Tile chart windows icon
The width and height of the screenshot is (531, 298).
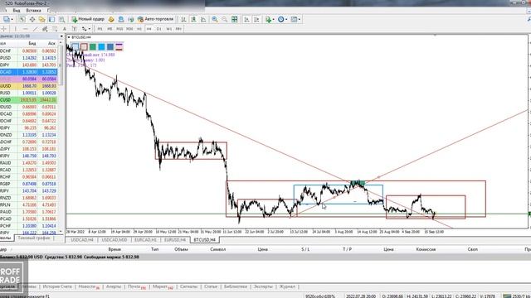click(x=234, y=19)
